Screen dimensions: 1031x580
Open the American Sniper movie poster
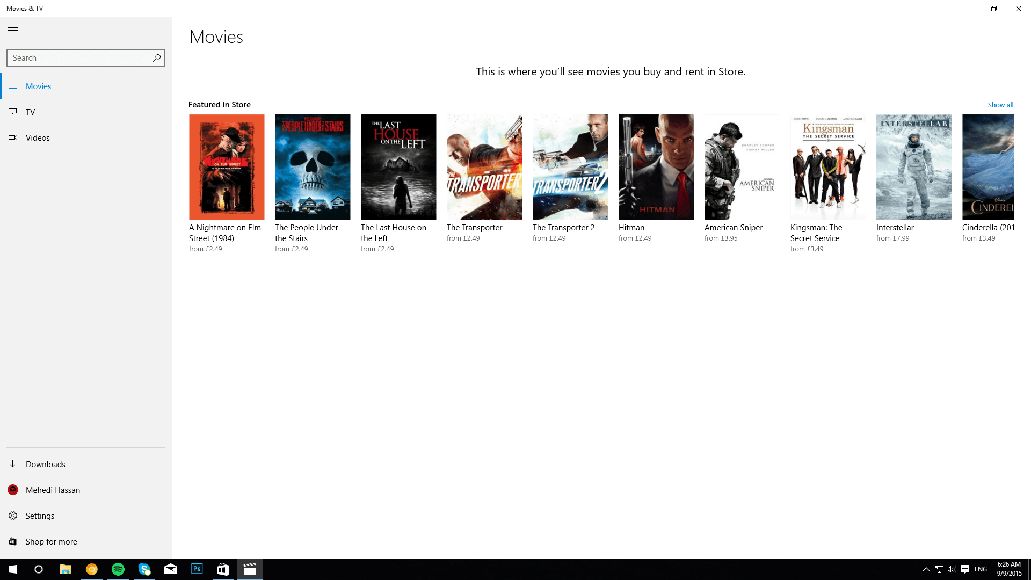pyautogui.click(x=742, y=166)
